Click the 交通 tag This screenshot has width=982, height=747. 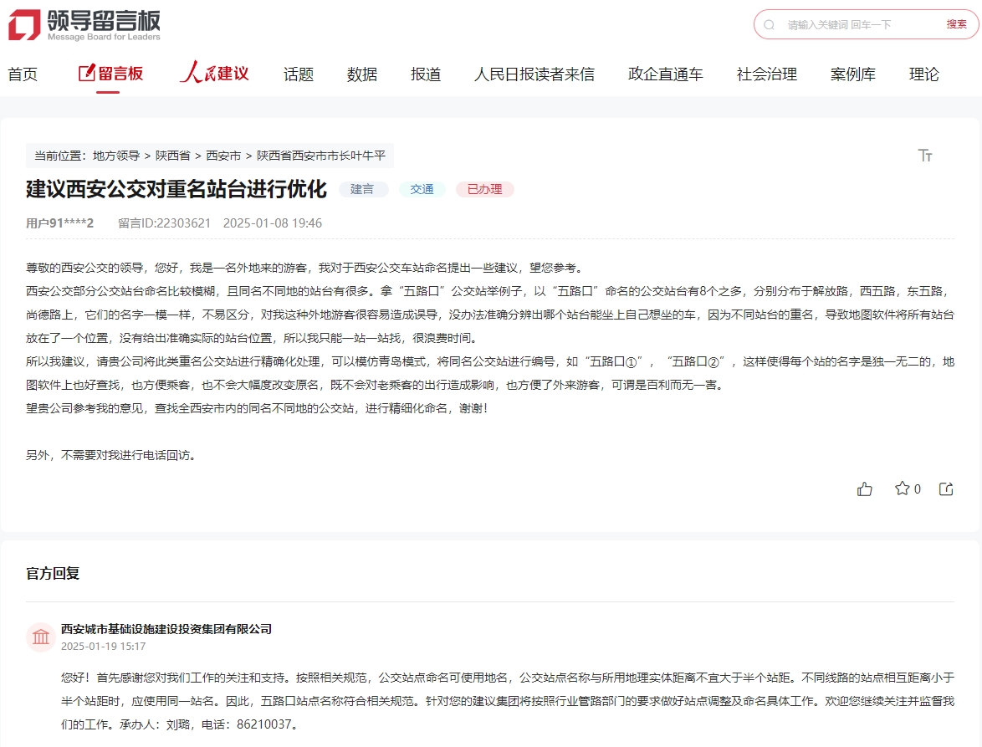422,189
